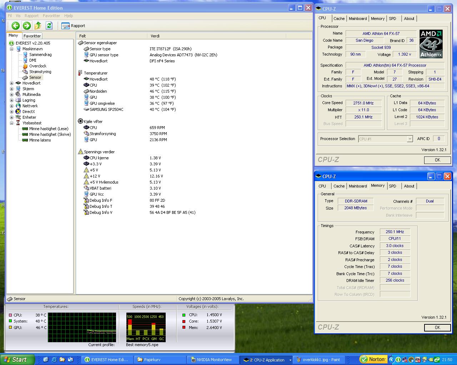The image size is (457, 365).
Task: Collapse the Ytelsestest tree node
Action: (12, 123)
